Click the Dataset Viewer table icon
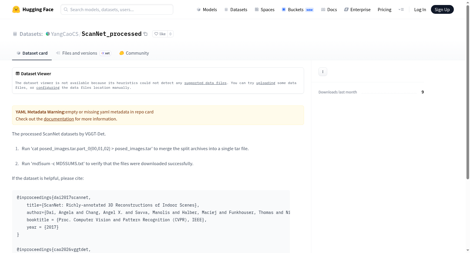 click(18, 74)
